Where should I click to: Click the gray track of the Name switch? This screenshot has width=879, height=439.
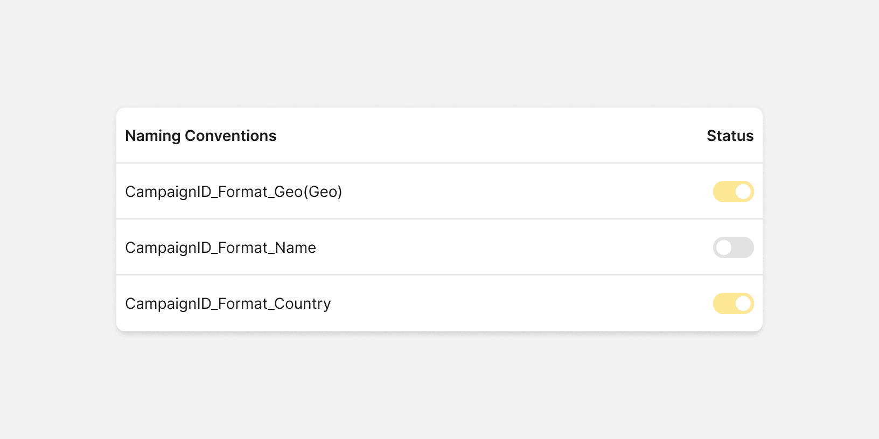(x=743, y=247)
